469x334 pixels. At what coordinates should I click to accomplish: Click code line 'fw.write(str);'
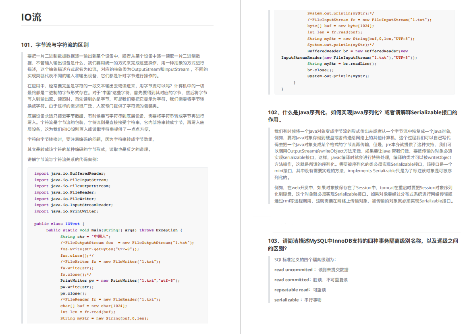77,268
